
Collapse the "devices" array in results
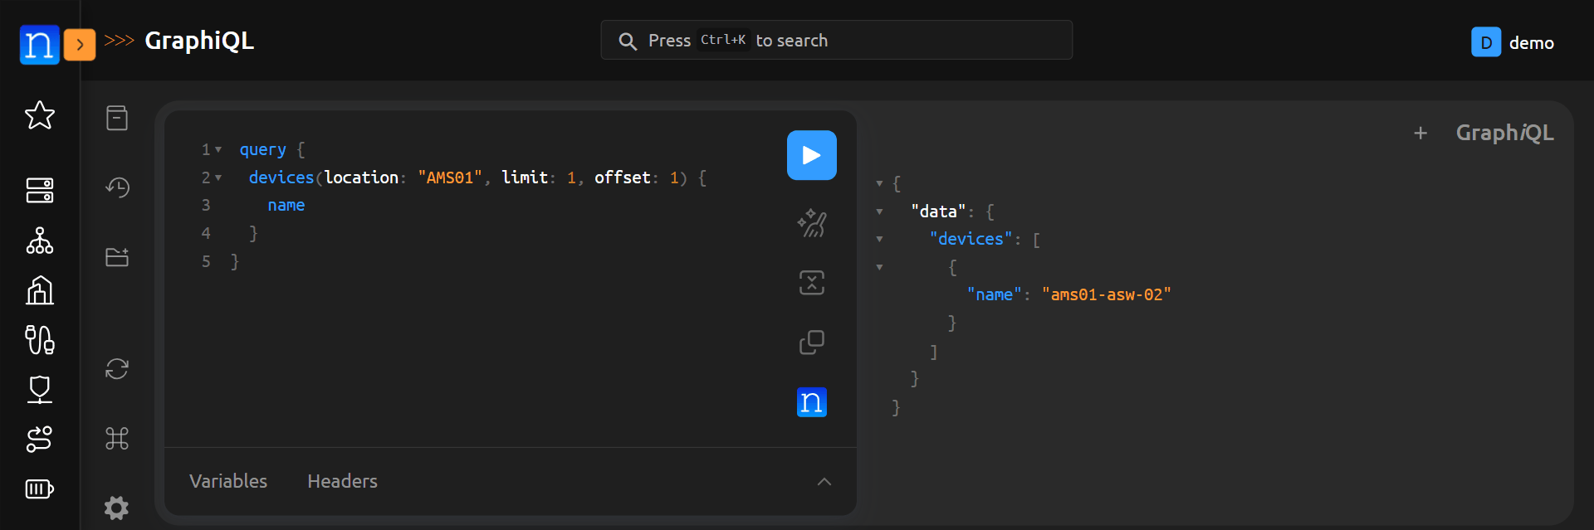tap(879, 240)
